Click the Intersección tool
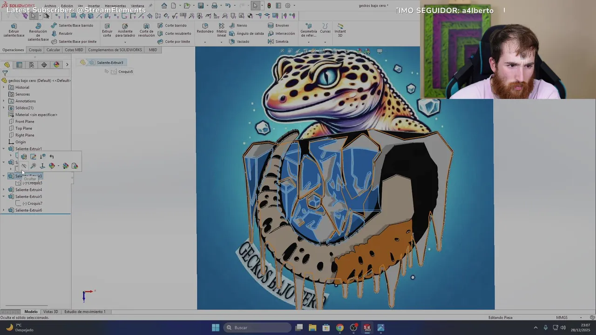Image resolution: width=596 pixels, height=335 pixels. coord(281,33)
